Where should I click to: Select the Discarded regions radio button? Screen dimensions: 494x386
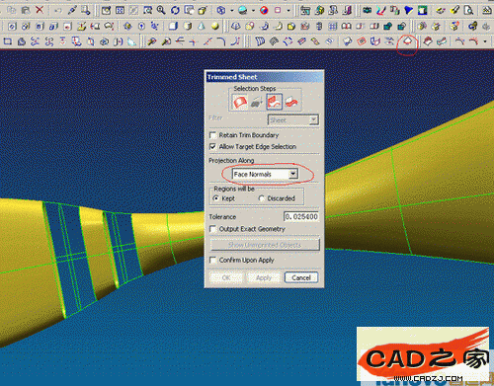(x=262, y=198)
